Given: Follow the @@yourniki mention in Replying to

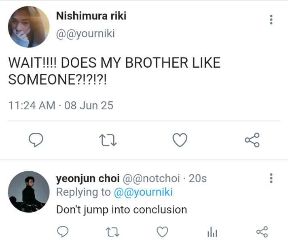Looking at the screenshot, I should [x=143, y=192].
